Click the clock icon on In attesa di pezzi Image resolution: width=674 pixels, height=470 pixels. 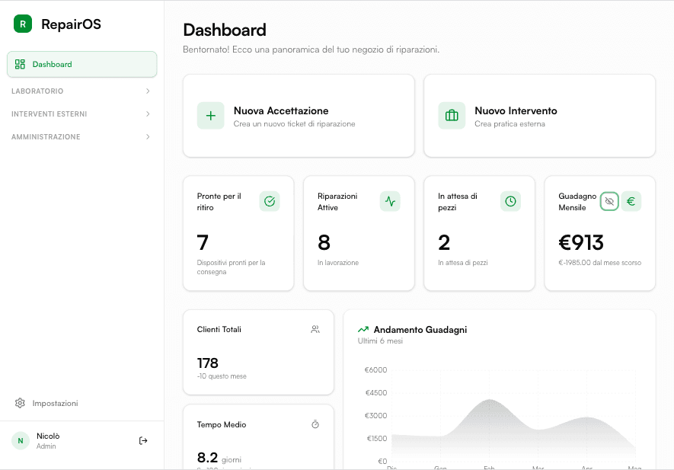pos(511,201)
